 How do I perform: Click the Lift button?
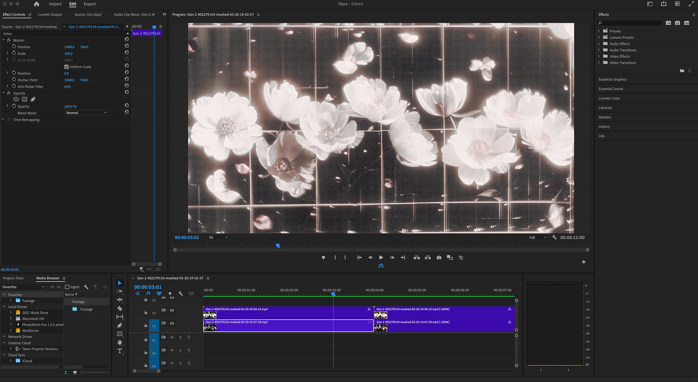pyautogui.click(x=417, y=257)
